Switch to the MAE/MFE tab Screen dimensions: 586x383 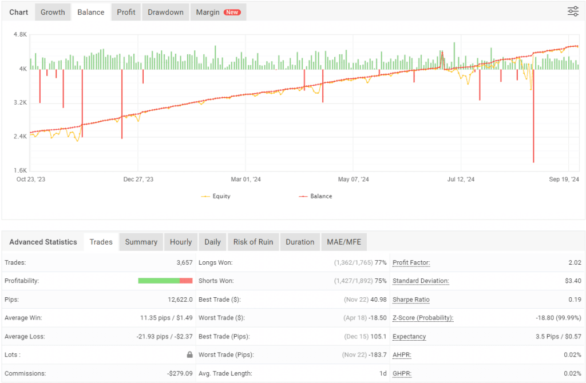pyautogui.click(x=343, y=242)
